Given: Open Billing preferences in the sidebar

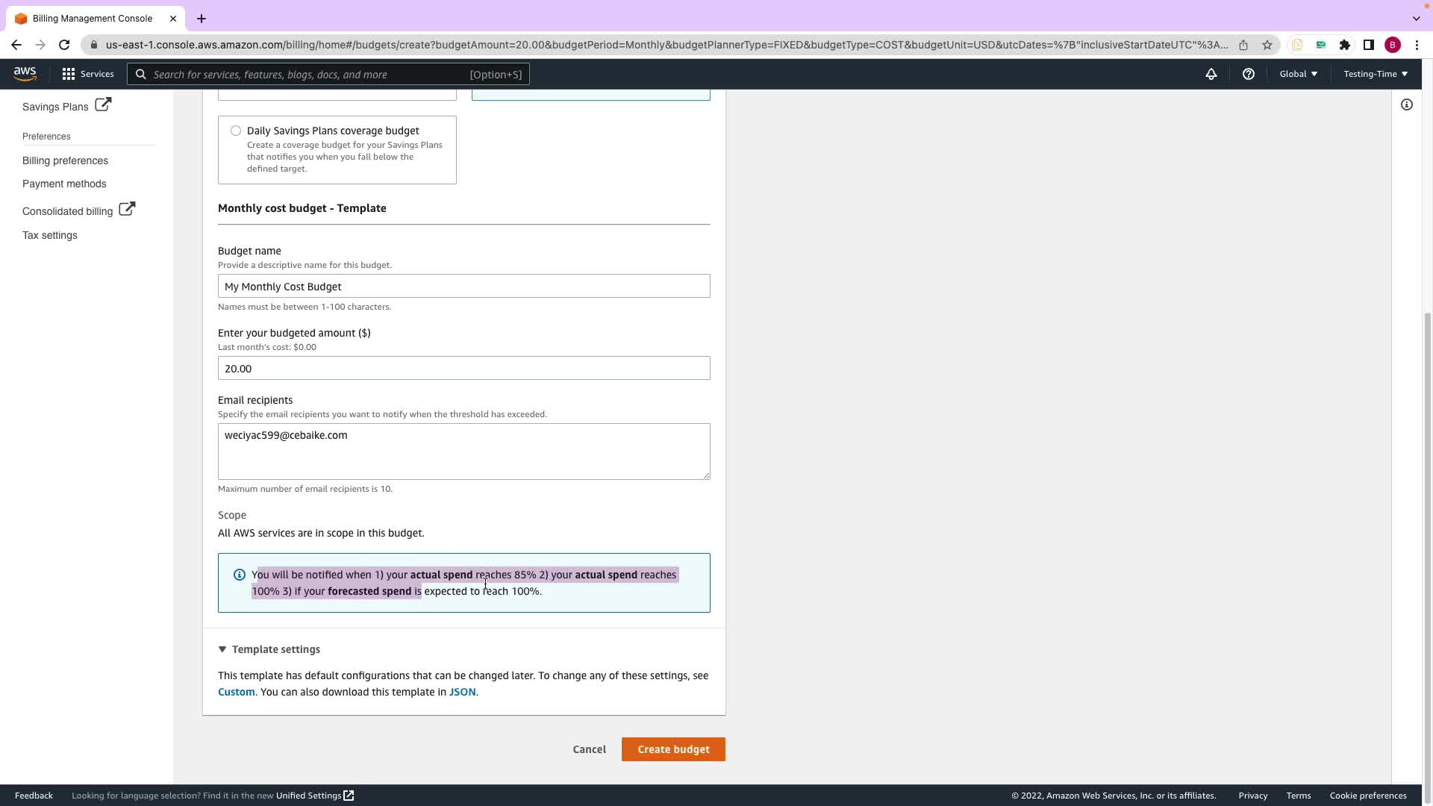Looking at the screenshot, I should pos(65,160).
